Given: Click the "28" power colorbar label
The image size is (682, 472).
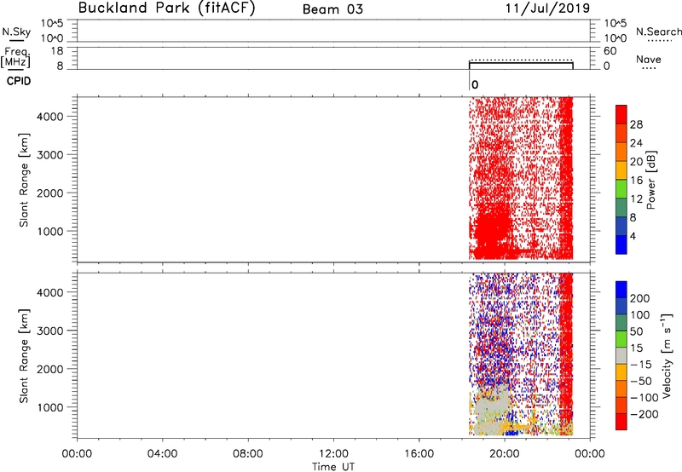Looking at the screenshot, I should 636,124.
